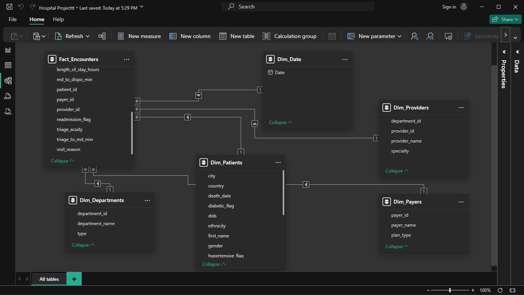The width and height of the screenshot is (524, 295).
Task: Click Dim_Patients field list scrollbar
Action: 284,193
